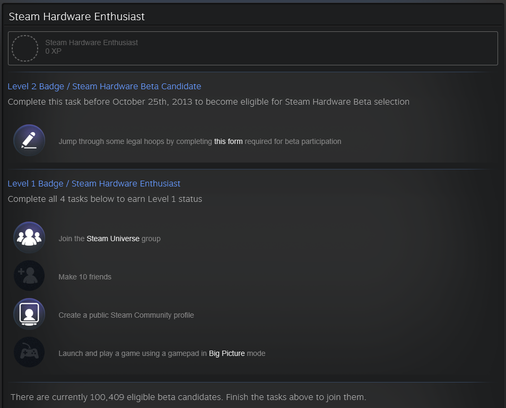Click the "0 XP" badge text
This screenshot has width=506, height=408.
click(x=53, y=51)
